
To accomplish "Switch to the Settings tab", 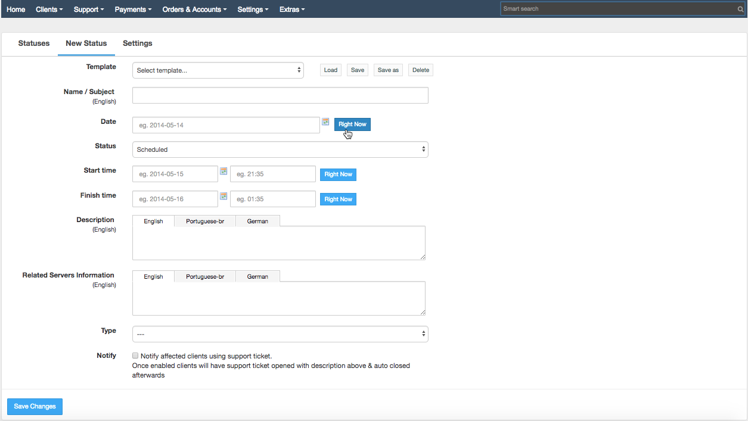I will (137, 43).
